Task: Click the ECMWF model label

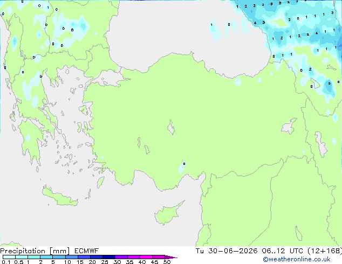Action: [87, 251]
